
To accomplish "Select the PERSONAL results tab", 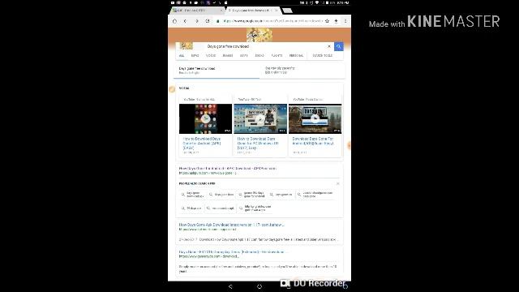I will pyautogui.click(x=296, y=56).
